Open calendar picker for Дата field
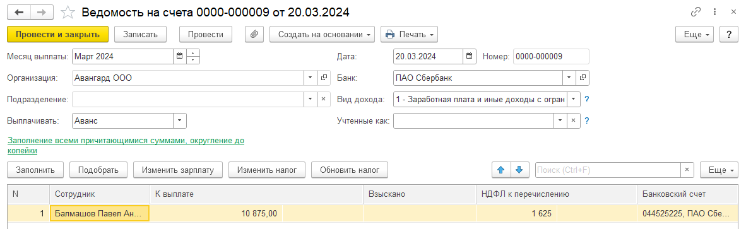Viewport: 746px width, 229px height. pyautogui.click(x=469, y=57)
